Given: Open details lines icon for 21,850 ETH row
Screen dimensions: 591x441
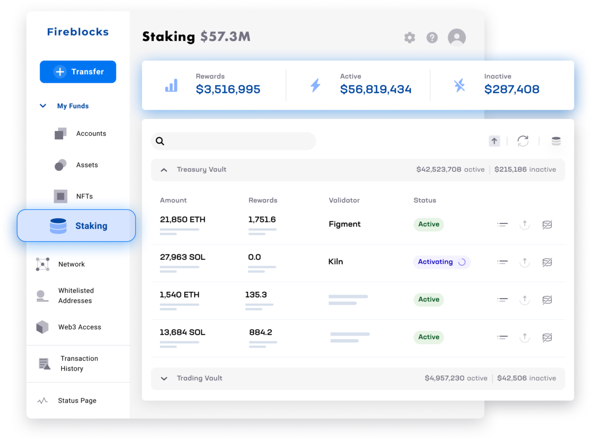Looking at the screenshot, I should click(x=502, y=224).
